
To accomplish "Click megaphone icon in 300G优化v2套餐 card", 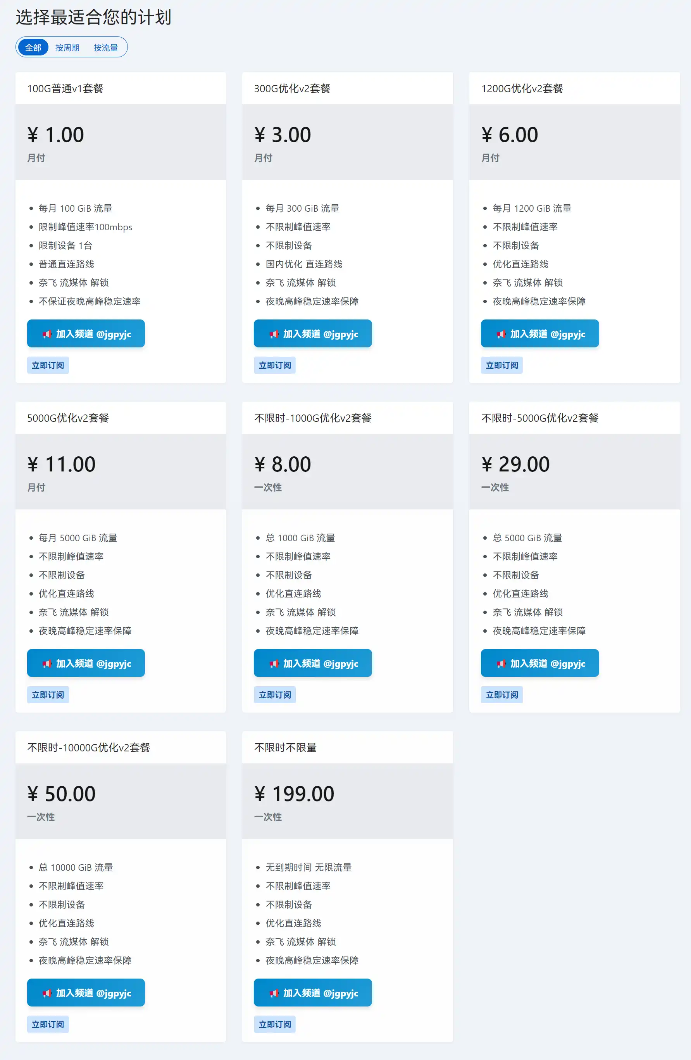I will [x=274, y=334].
